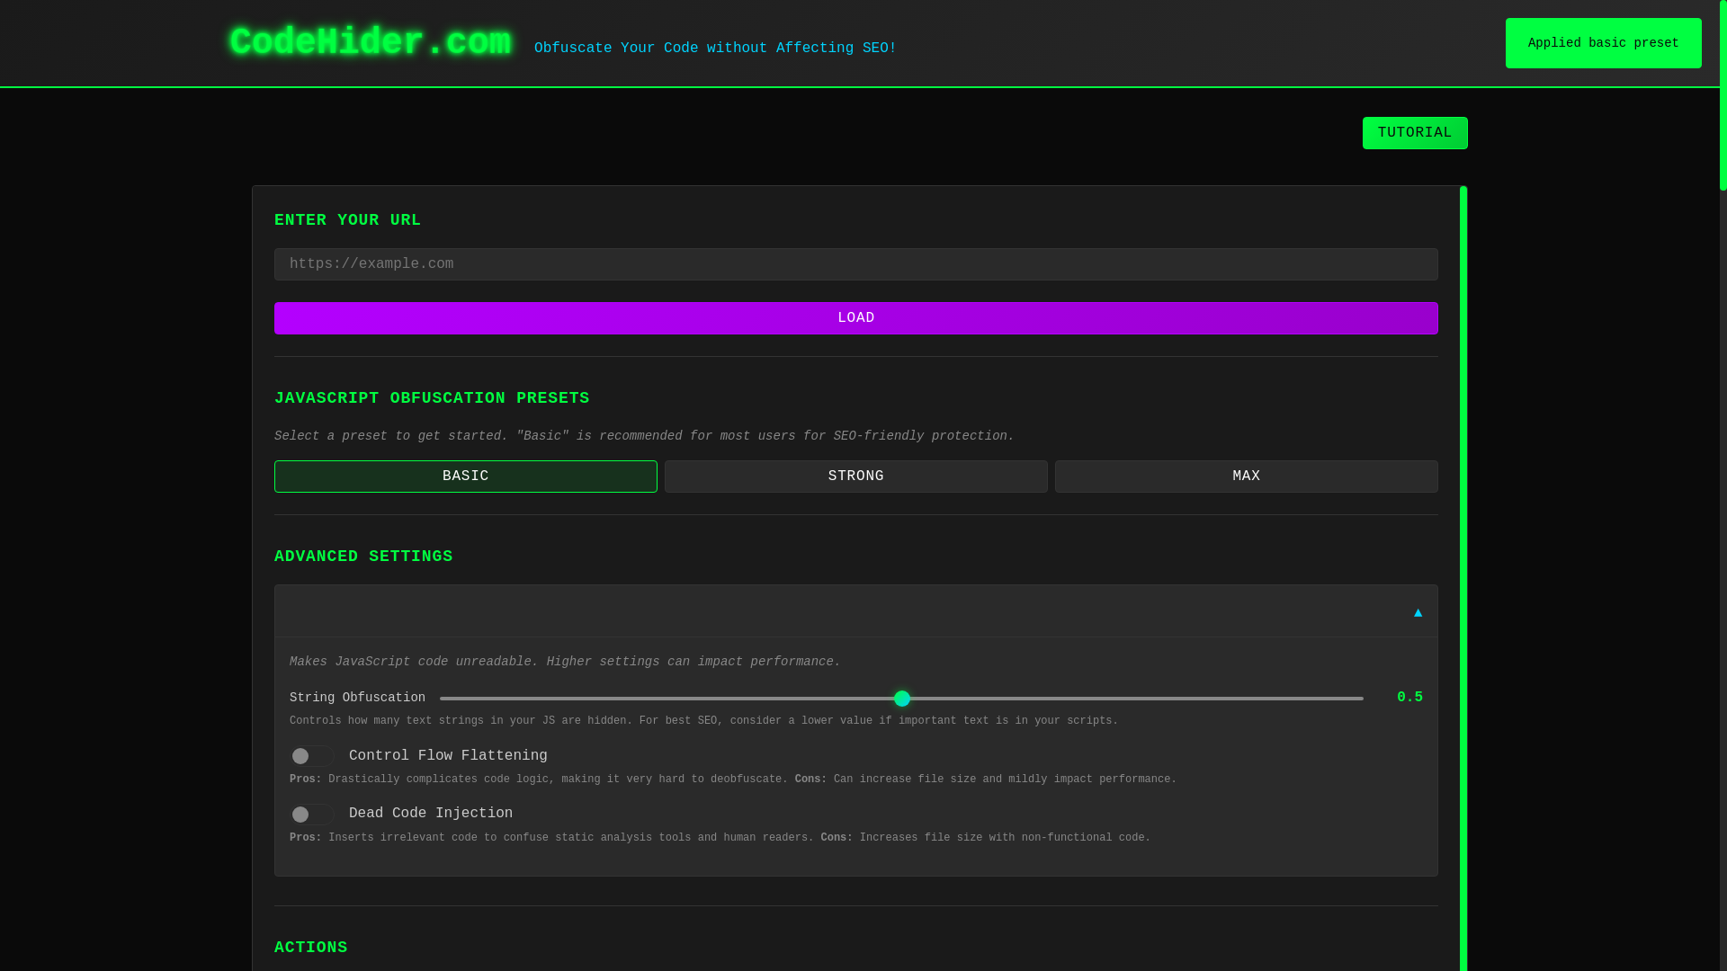Click the page vertical scrollbar

pyautogui.click(x=1723, y=95)
